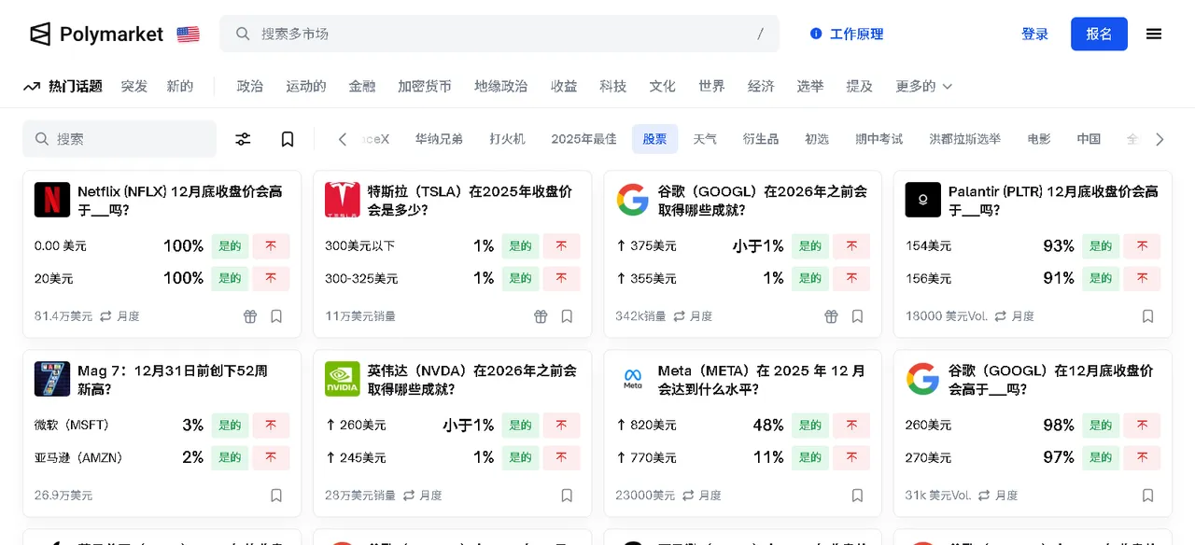
Task: Click 不 for Meta ↑ 770美元
Action: tap(851, 457)
